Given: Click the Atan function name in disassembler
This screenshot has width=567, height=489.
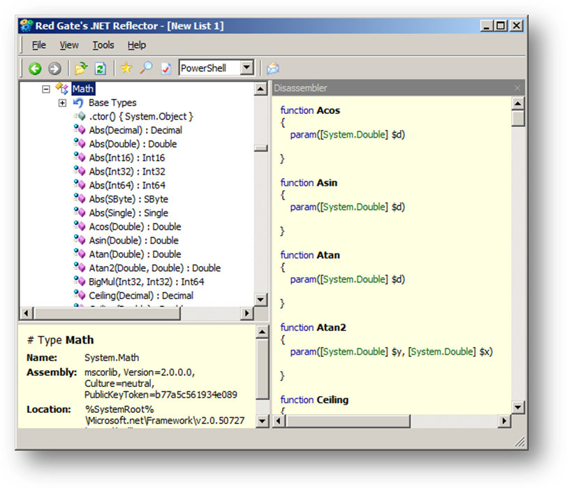Looking at the screenshot, I should tap(328, 255).
